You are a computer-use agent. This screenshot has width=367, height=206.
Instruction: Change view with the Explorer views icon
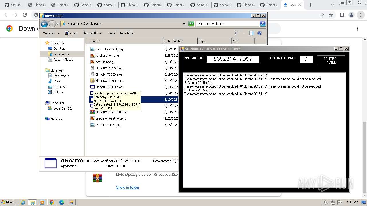(237, 33)
